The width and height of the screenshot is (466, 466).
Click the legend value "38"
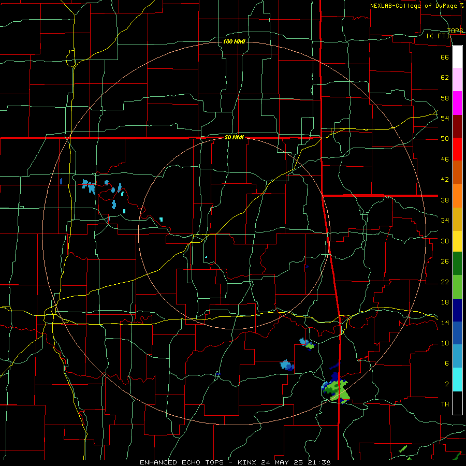click(445, 200)
